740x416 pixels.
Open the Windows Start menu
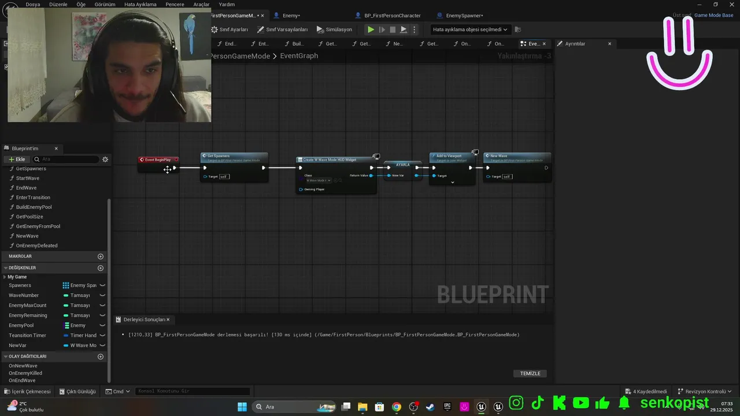[x=242, y=407]
